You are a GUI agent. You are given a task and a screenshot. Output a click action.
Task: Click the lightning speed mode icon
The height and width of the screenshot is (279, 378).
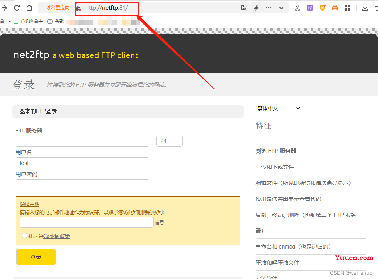(x=256, y=8)
